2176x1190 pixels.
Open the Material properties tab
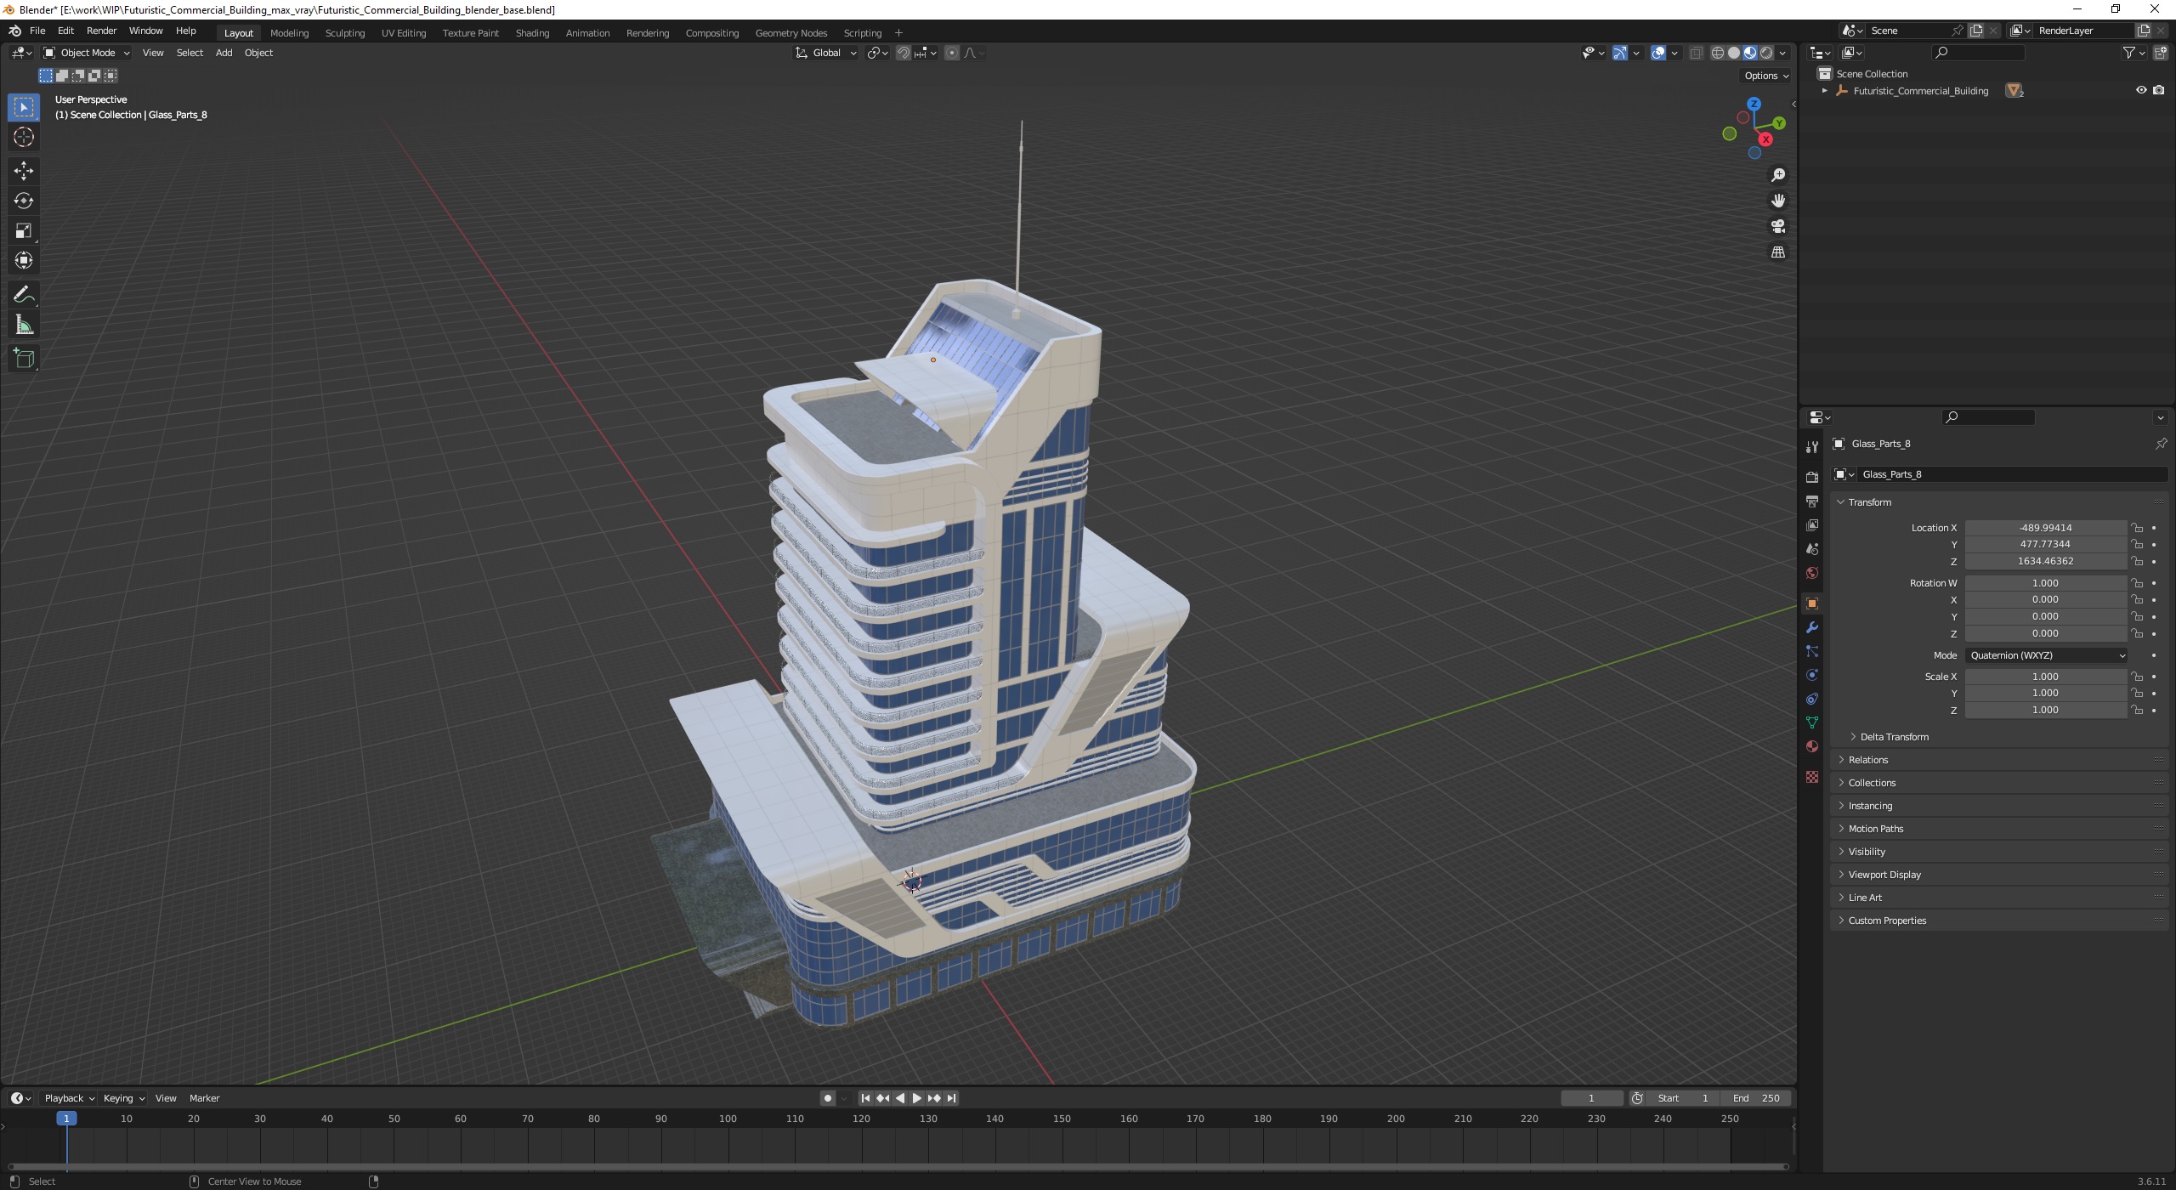[x=1811, y=746]
